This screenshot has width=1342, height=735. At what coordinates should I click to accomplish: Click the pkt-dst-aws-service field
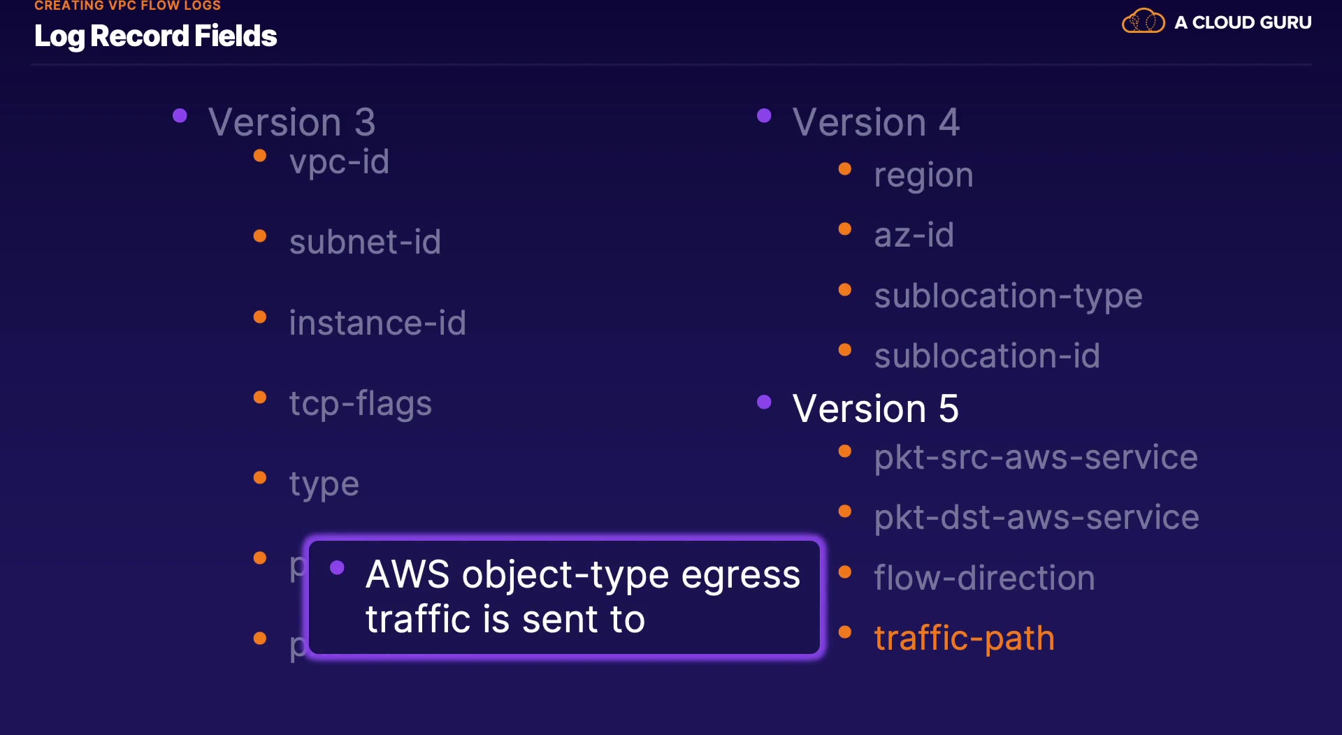coord(1037,518)
